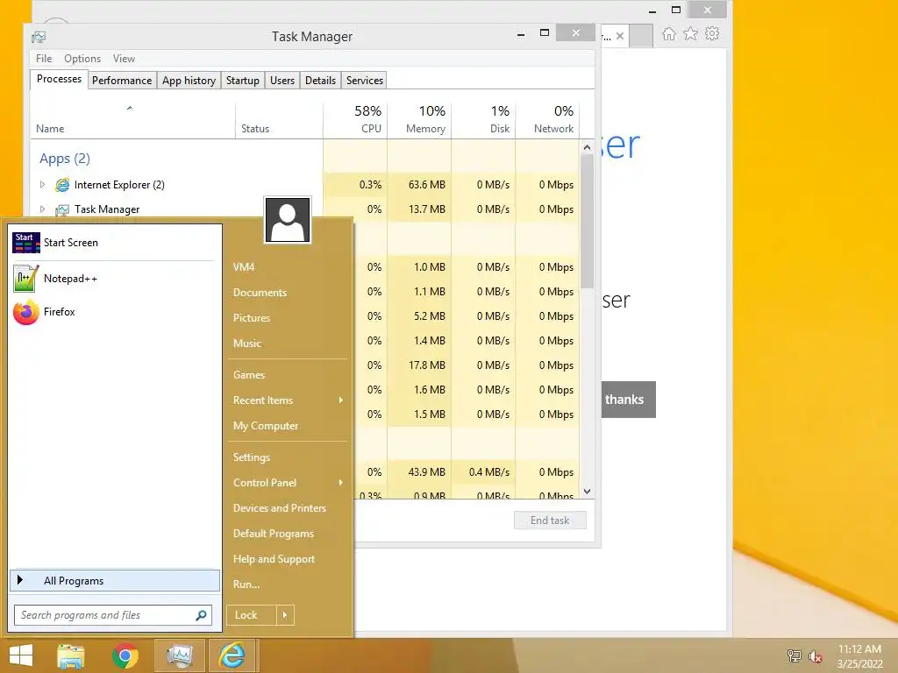Click the user account picture
Viewport: 898px width, 673px height.
point(288,220)
